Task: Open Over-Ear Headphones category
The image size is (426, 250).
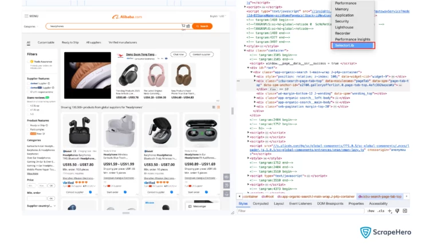Action: pyautogui.click(x=38, y=158)
